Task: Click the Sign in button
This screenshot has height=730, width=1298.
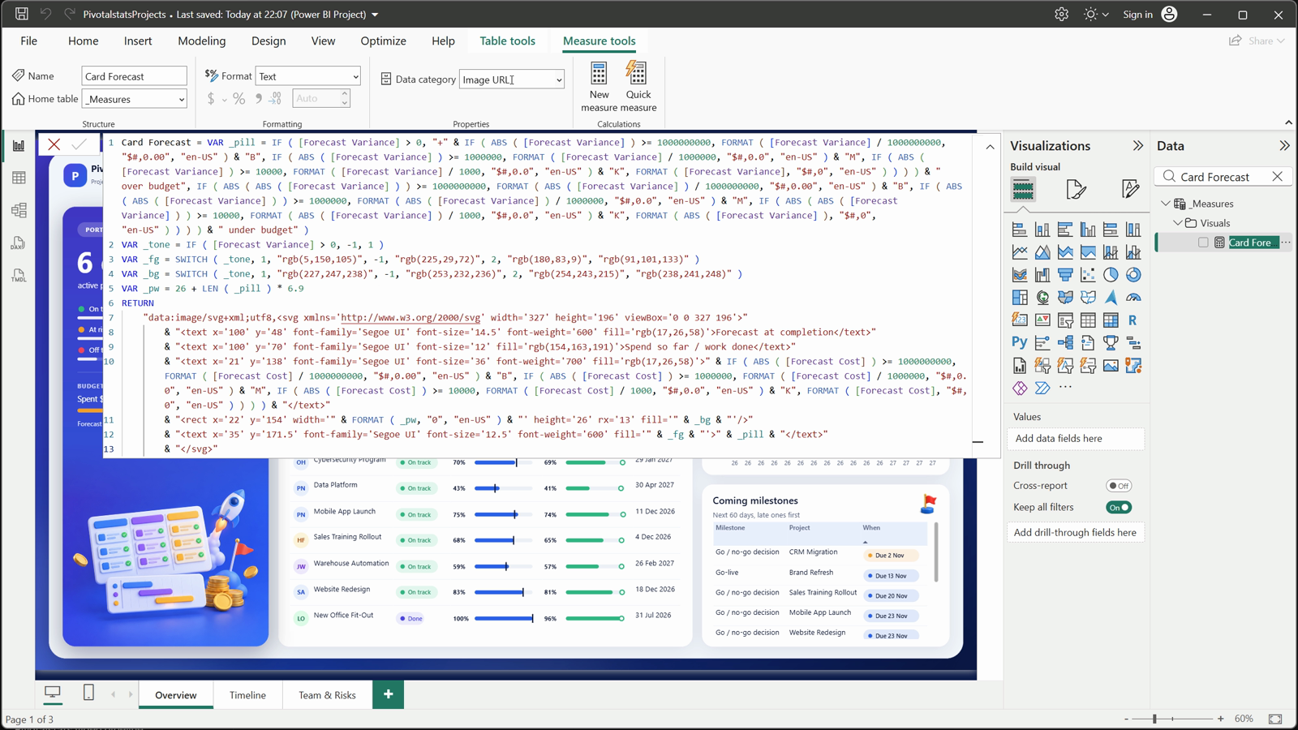Action: pos(1150,14)
